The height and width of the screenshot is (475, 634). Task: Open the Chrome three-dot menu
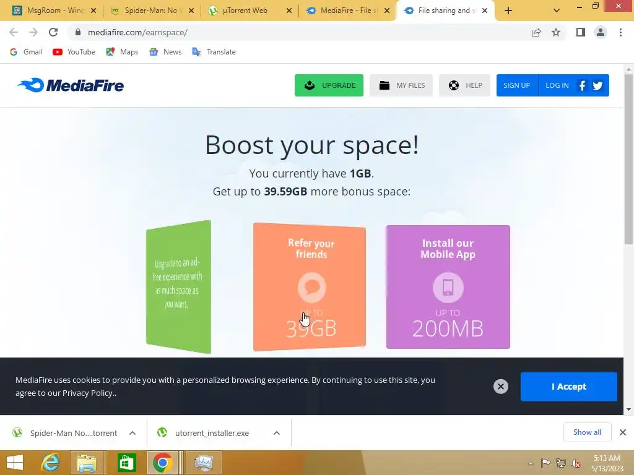click(x=620, y=32)
